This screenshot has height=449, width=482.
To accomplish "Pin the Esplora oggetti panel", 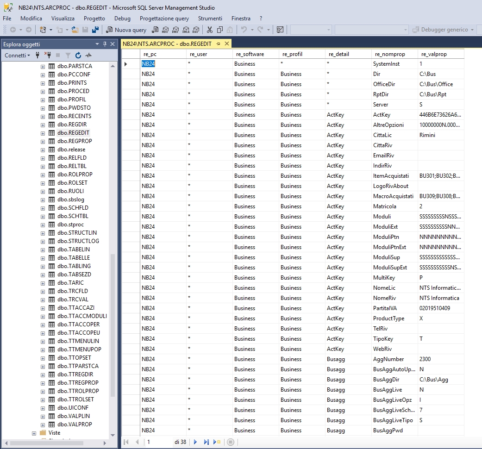I will click(x=105, y=44).
